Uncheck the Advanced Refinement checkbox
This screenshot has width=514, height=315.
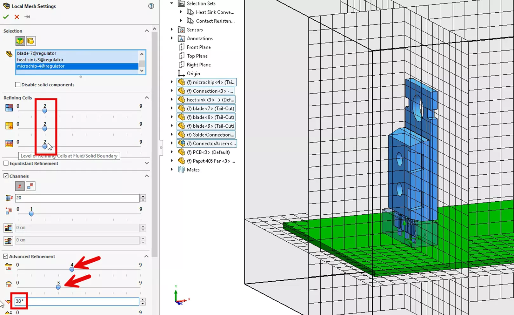5,256
